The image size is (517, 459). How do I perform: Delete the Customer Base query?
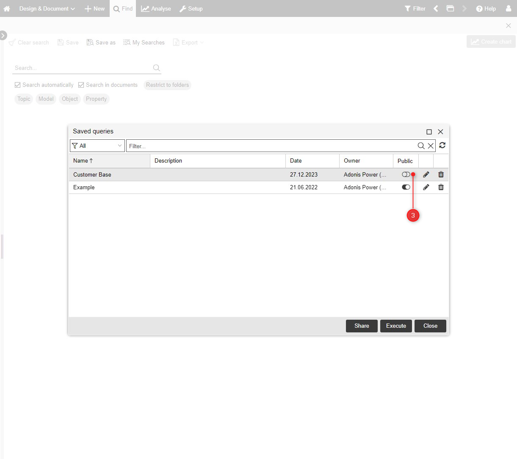(x=441, y=174)
